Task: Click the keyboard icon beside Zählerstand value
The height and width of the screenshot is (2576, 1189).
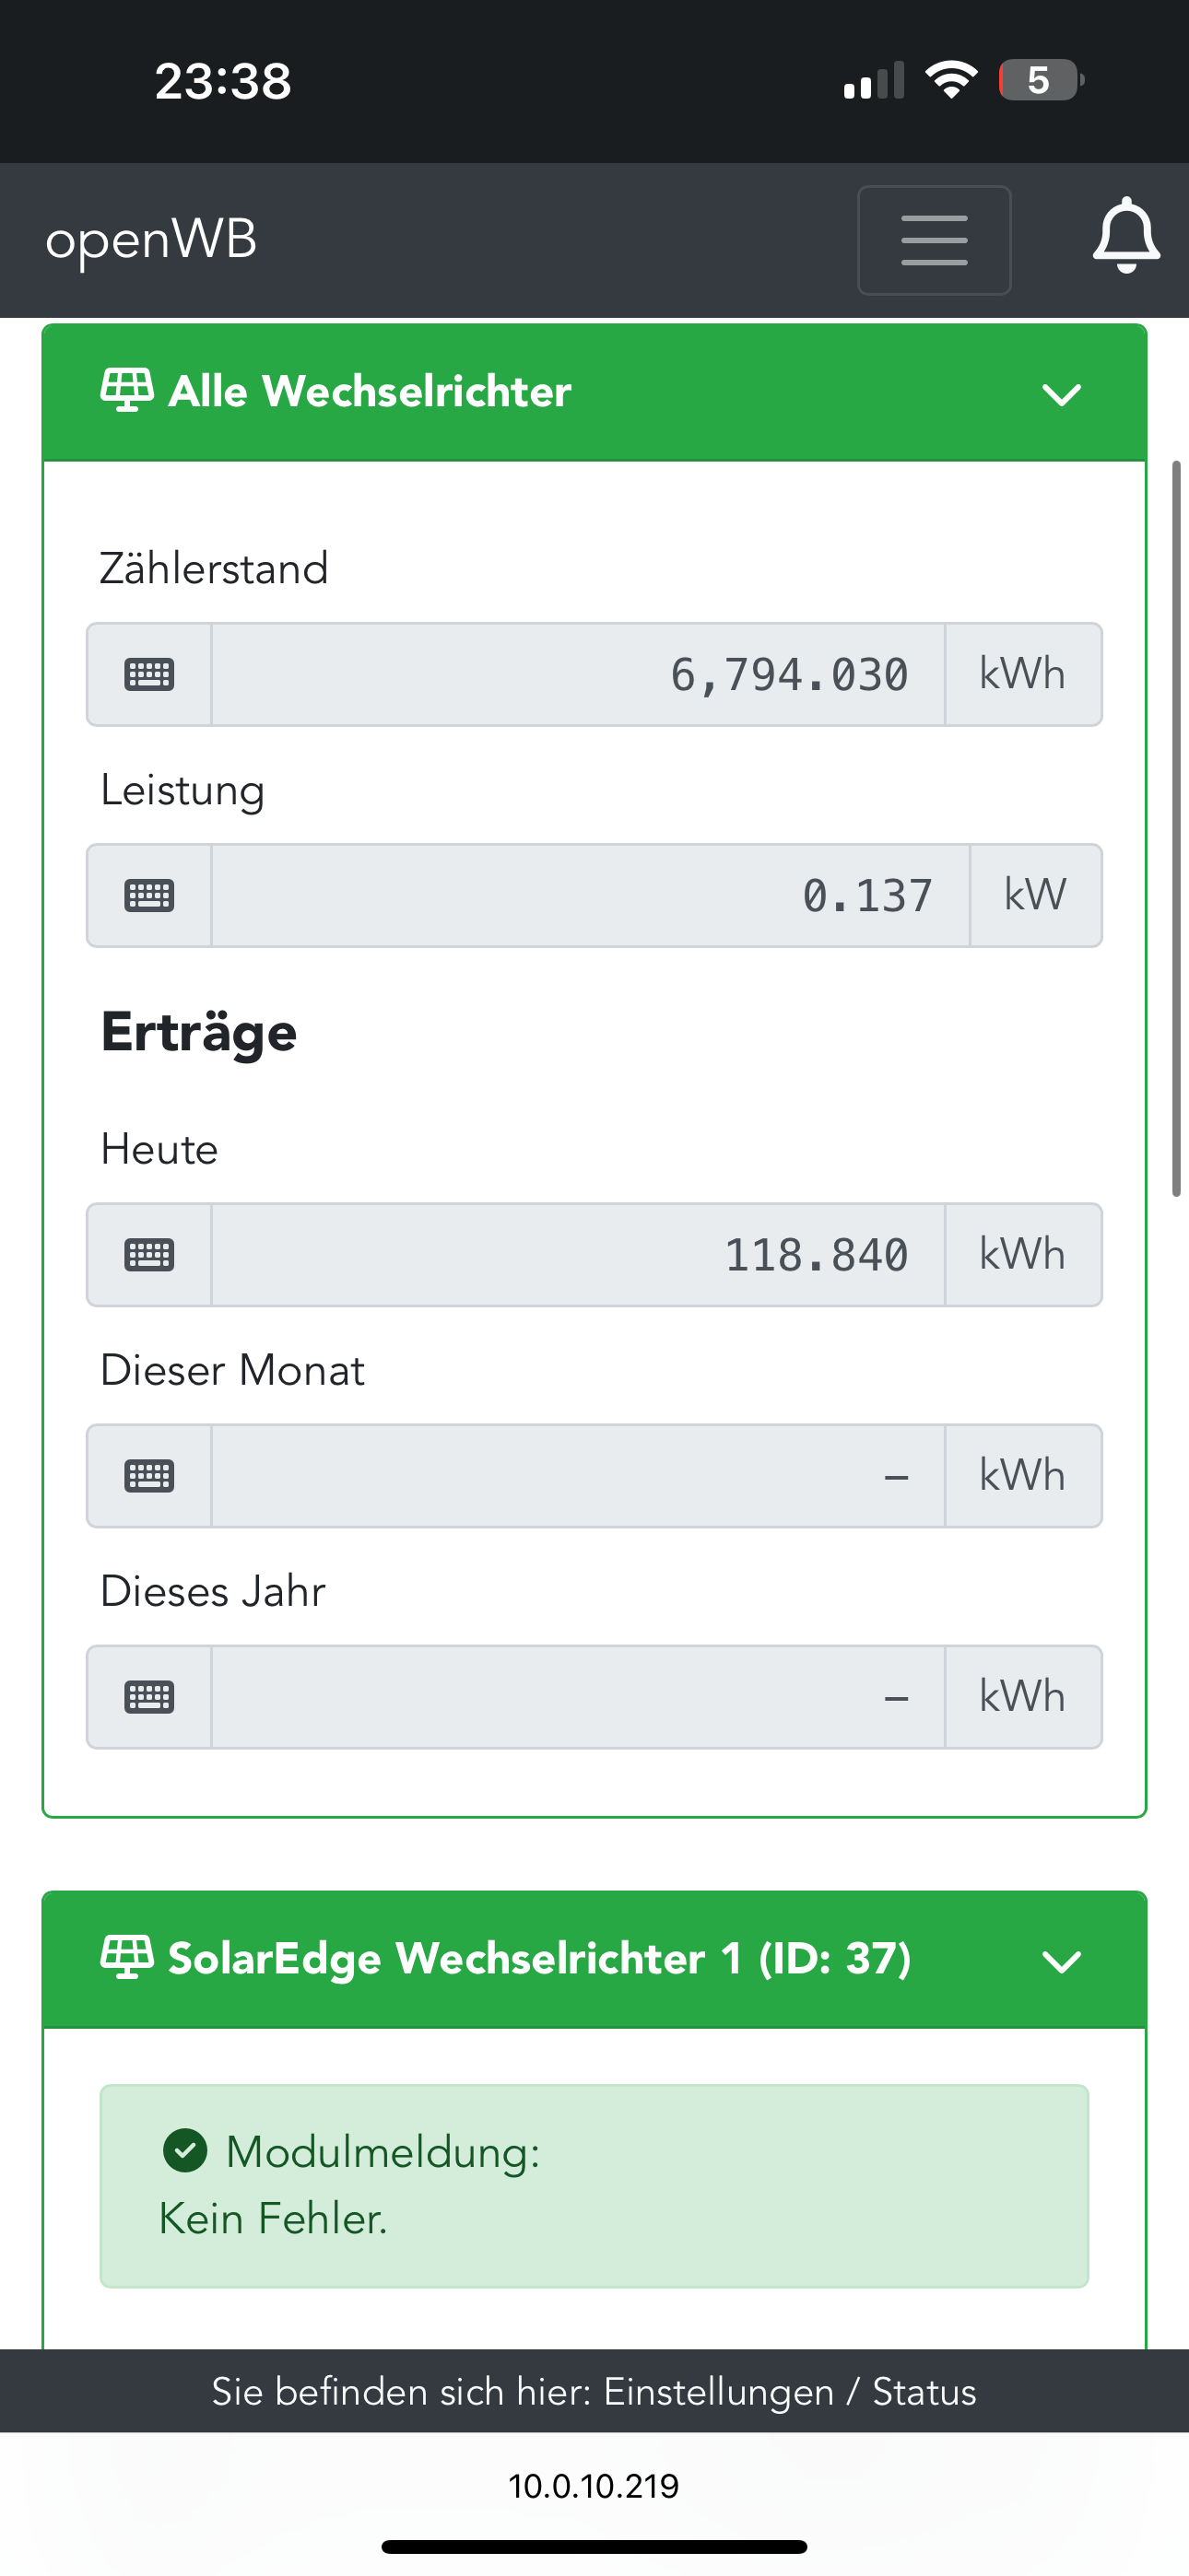Action: pyautogui.click(x=149, y=675)
